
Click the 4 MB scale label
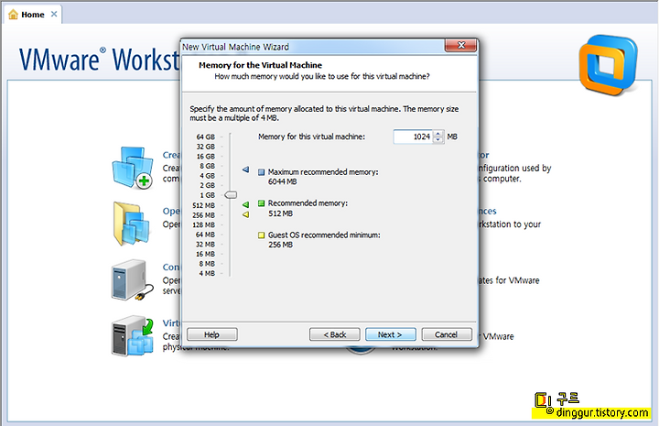coord(207,273)
